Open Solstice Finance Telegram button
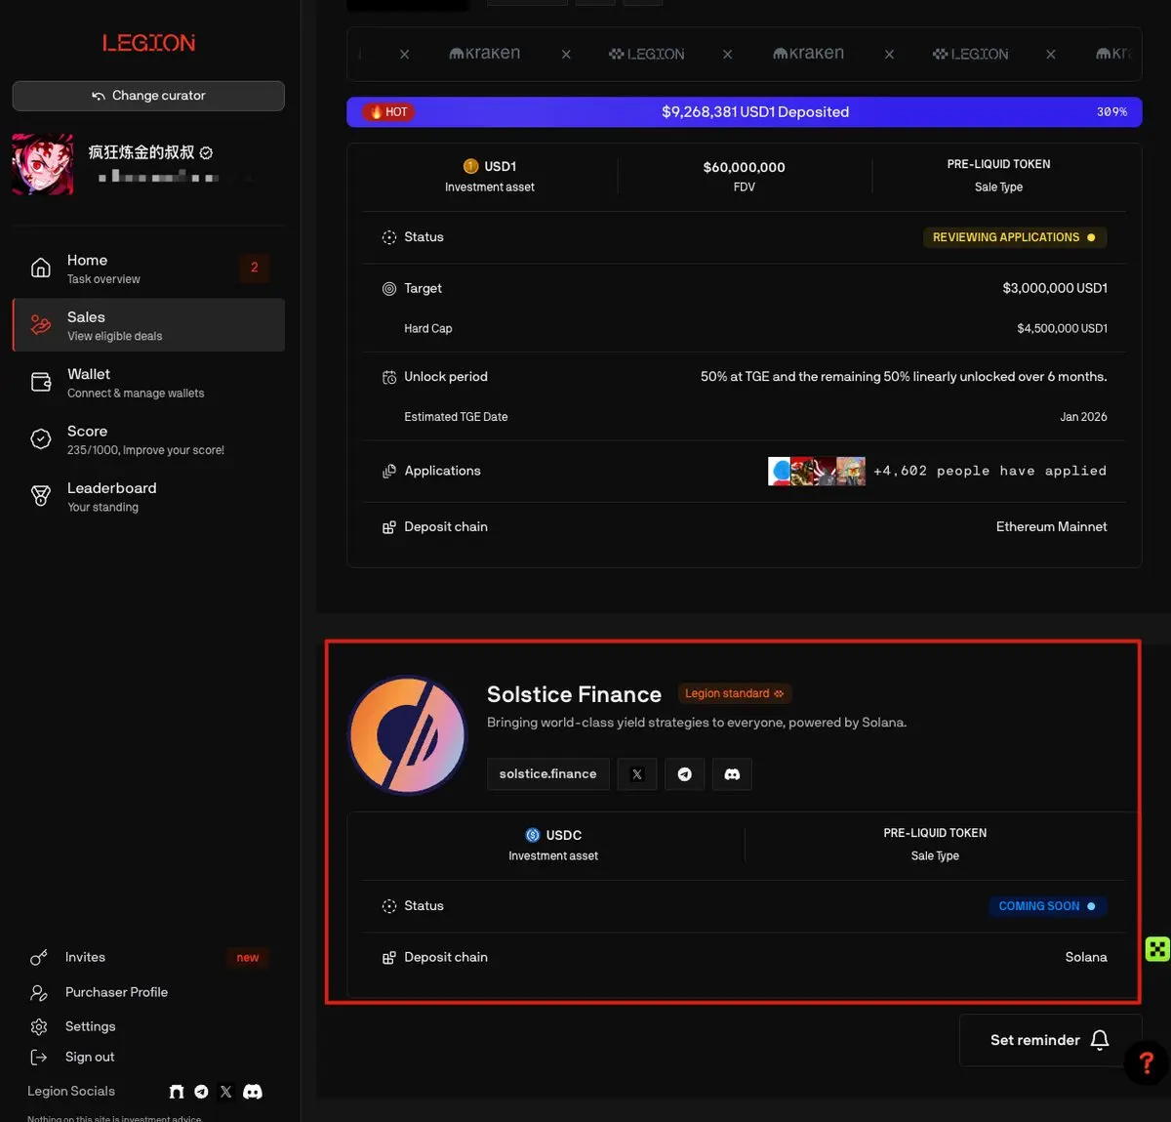1171x1122 pixels. point(685,774)
